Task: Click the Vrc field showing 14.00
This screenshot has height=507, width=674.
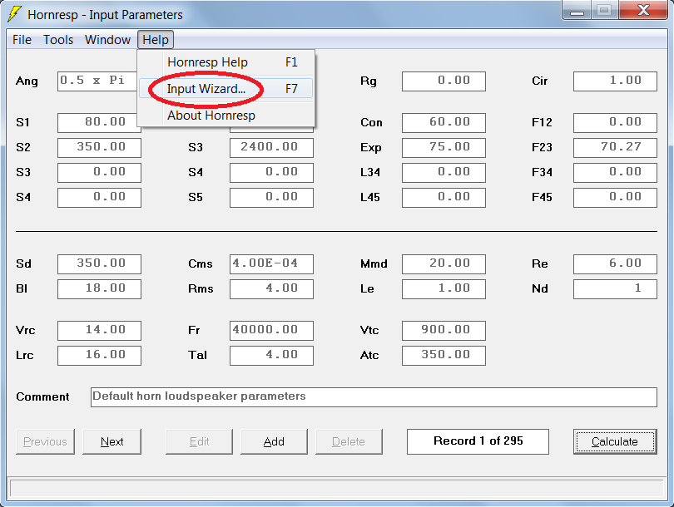Action: [99, 331]
